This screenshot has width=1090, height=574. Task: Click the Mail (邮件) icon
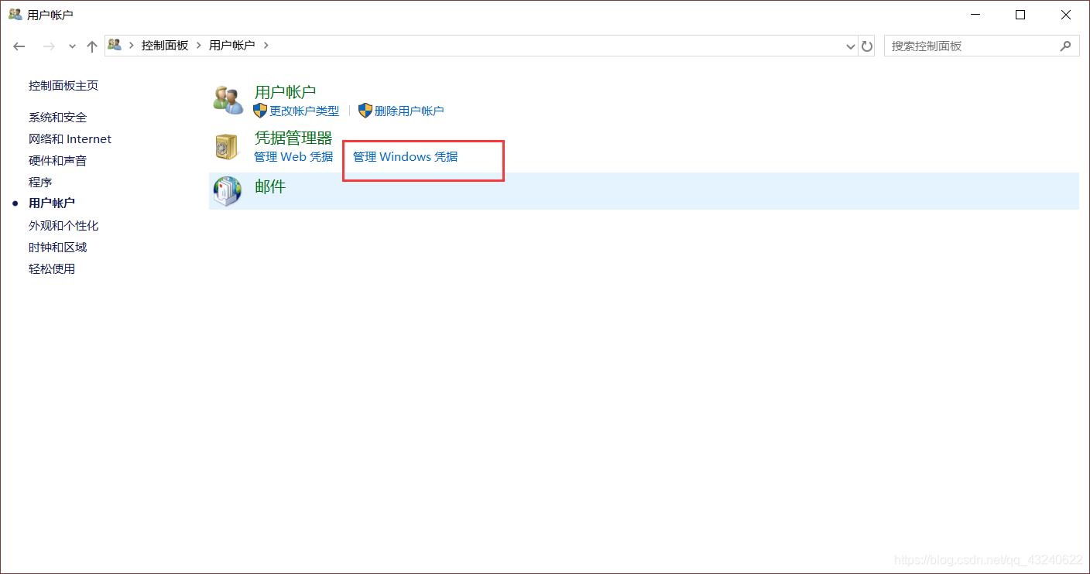point(228,190)
